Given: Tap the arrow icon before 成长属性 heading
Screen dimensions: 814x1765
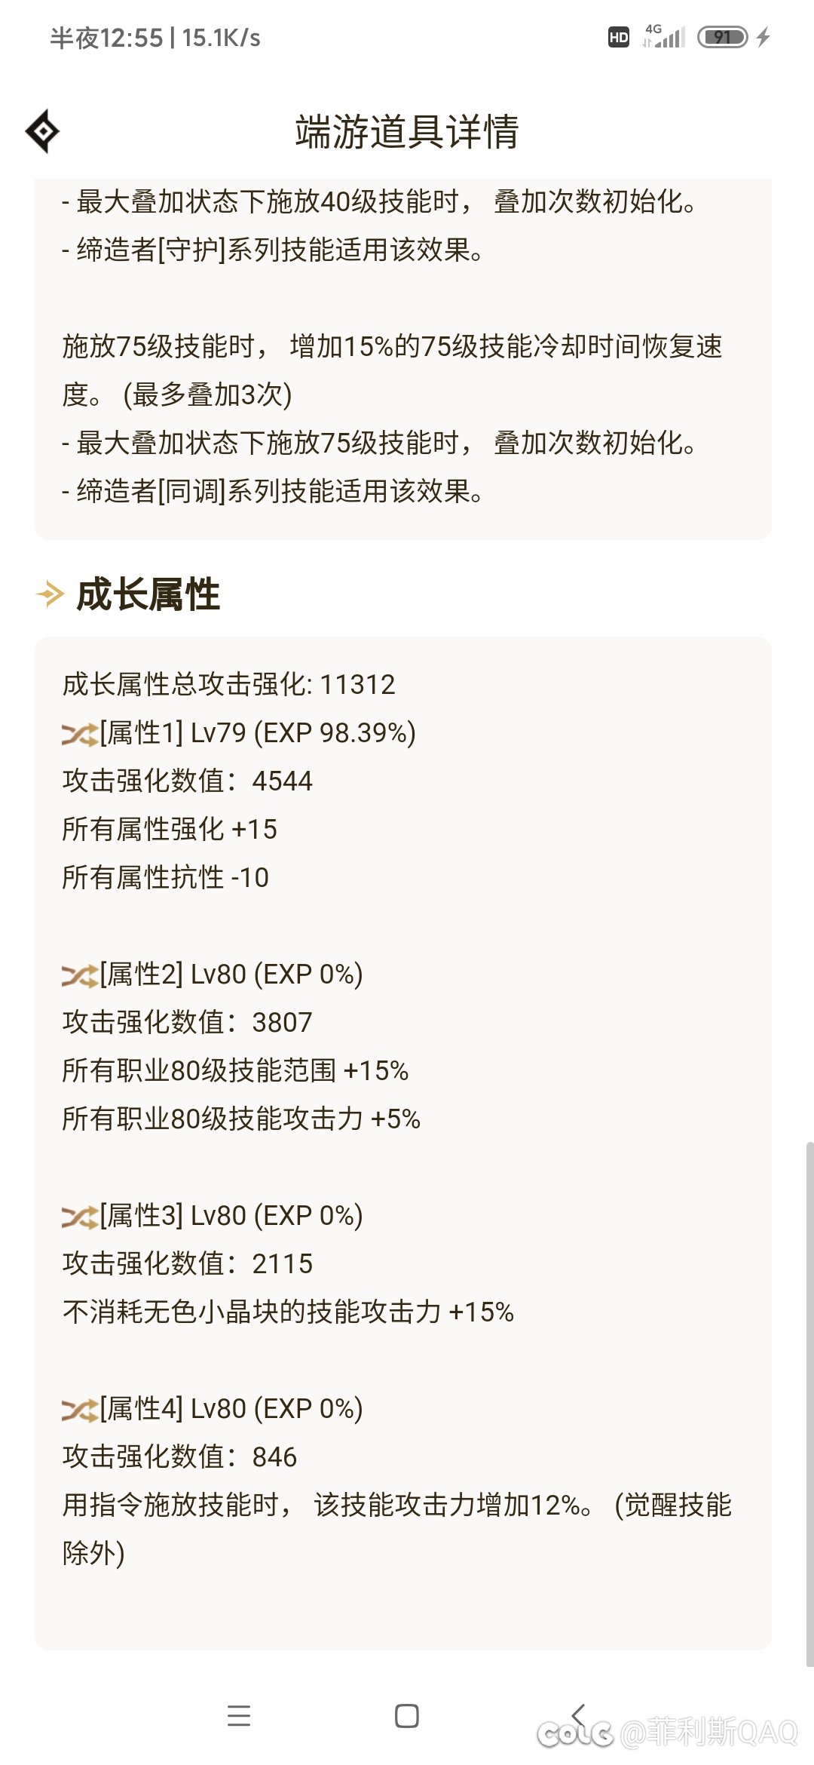Looking at the screenshot, I should coord(50,594).
